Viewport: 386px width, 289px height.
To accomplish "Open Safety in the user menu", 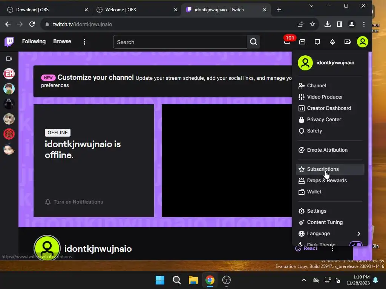I will click(330, 131).
